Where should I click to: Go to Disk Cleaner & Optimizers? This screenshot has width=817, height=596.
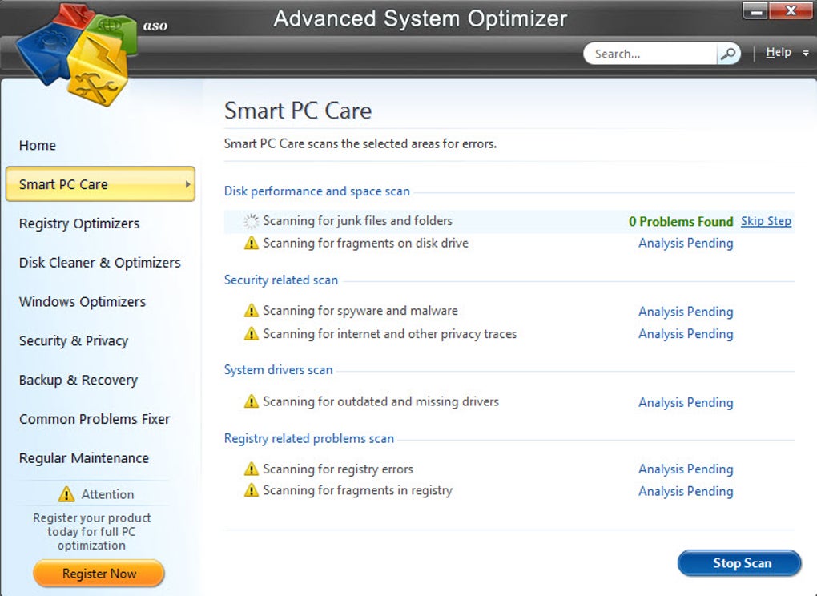click(x=99, y=263)
